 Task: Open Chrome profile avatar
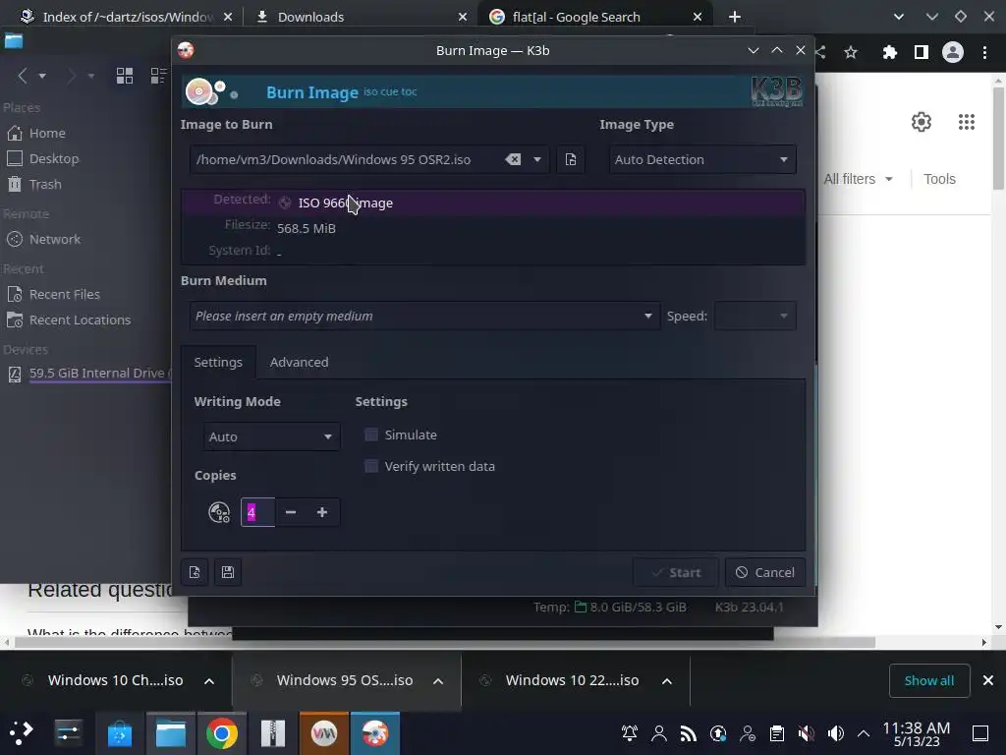pyautogui.click(x=953, y=52)
